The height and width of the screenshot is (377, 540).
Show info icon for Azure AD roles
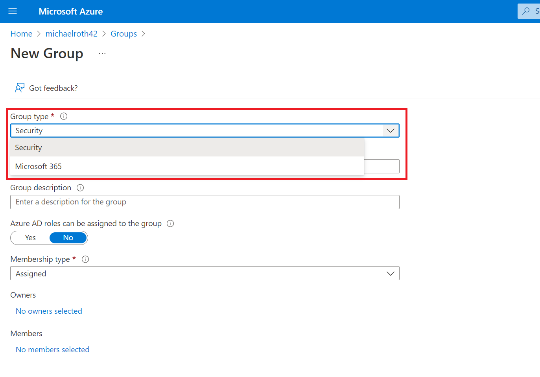pyautogui.click(x=170, y=224)
